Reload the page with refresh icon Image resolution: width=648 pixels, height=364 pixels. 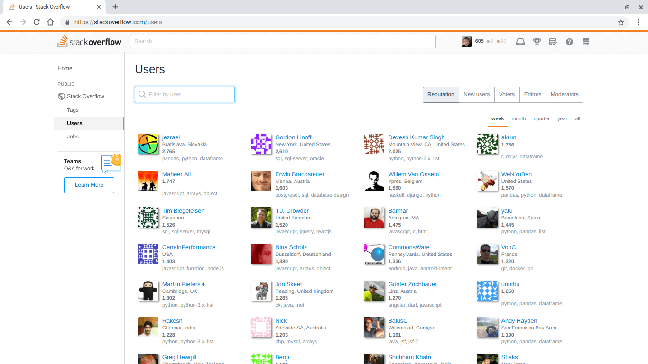pos(37,22)
